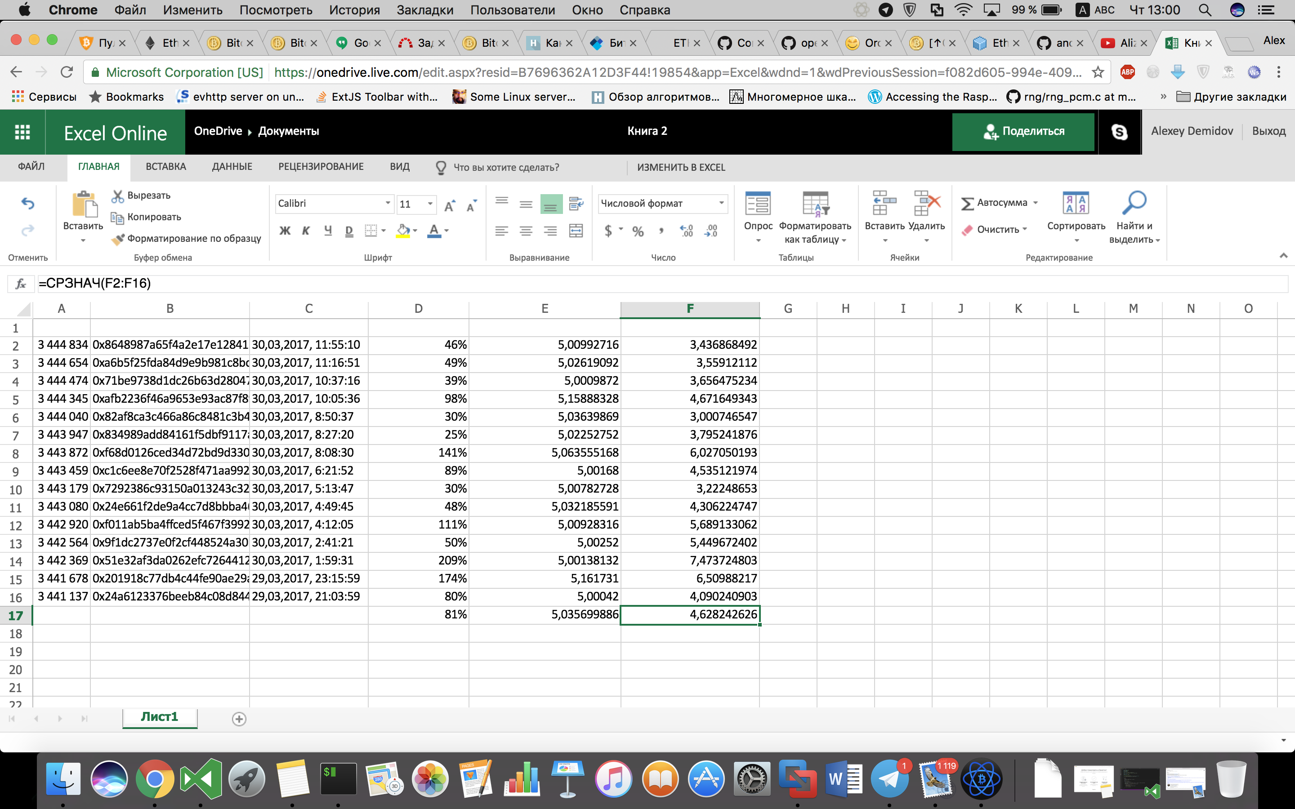This screenshot has height=809, width=1295.
Task: Click the increase decimal places icon
Action: pyautogui.click(x=687, y=231)
